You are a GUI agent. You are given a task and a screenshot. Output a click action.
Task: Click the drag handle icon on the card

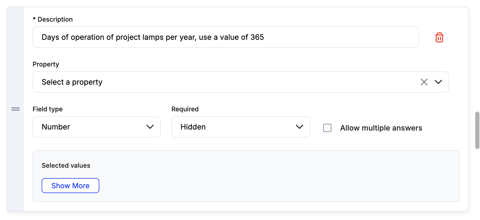(15, 109)
